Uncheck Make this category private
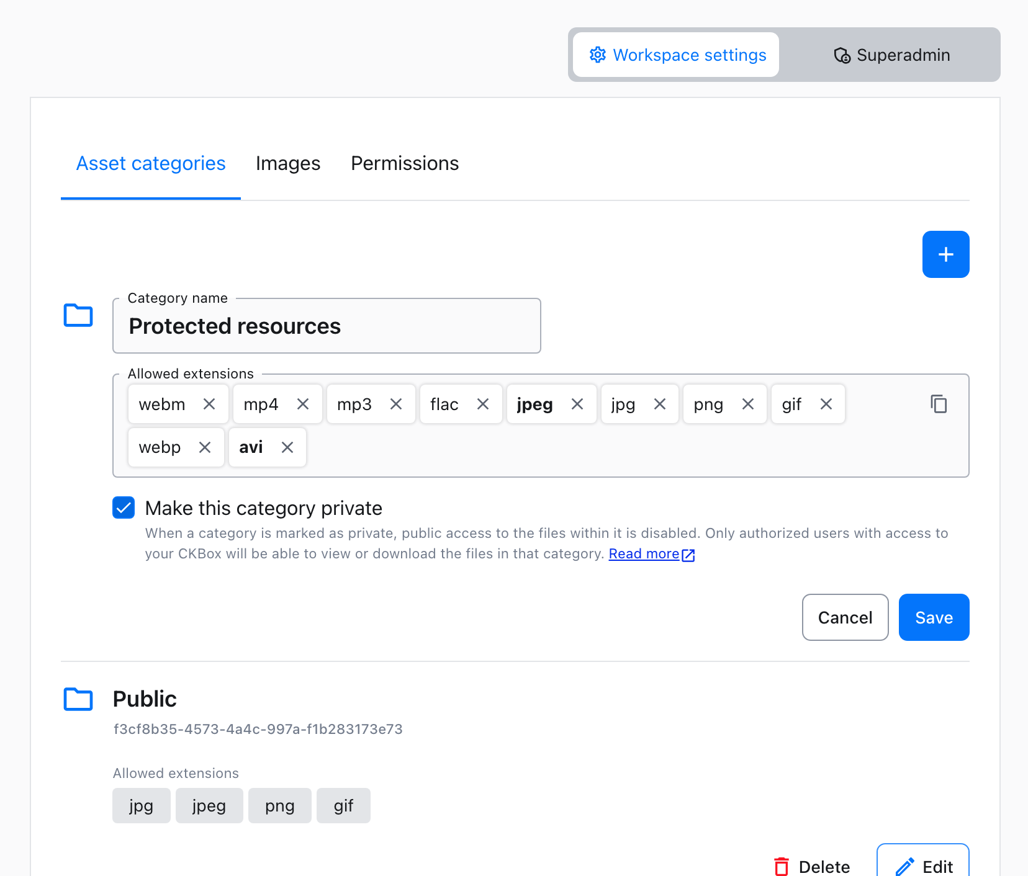Image resolution: width=1028 pixels, height=876 pixels. [x=123, y=507]
